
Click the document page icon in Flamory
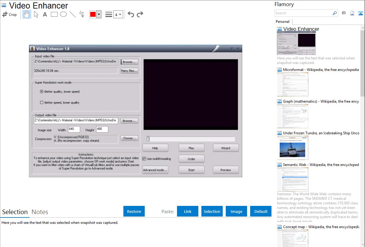click(x=352, y=13)
